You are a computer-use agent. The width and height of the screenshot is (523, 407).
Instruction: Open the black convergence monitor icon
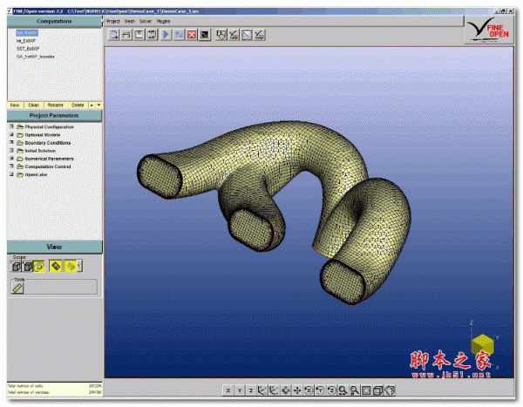(205, 34)
